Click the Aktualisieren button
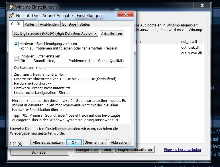 tap(111, 34)
